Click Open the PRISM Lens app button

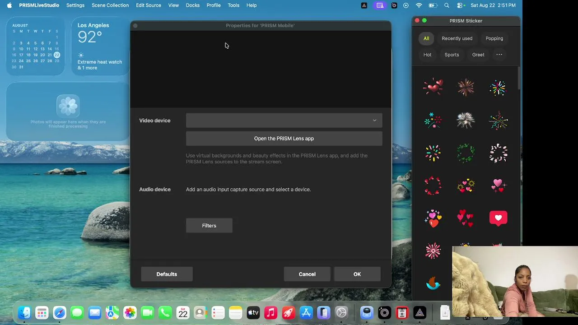coord(284,139)
